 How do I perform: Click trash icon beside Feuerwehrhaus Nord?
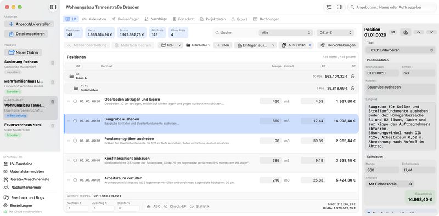[x=53, y=126]
